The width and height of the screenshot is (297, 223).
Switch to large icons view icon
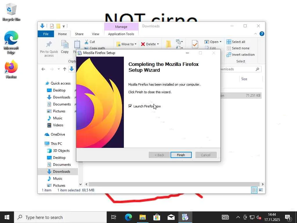[261, 190]
